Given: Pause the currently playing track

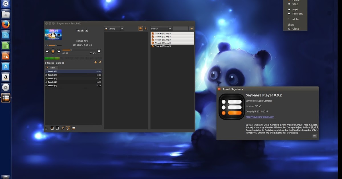Looking at the screenshot, I should 53,51.
